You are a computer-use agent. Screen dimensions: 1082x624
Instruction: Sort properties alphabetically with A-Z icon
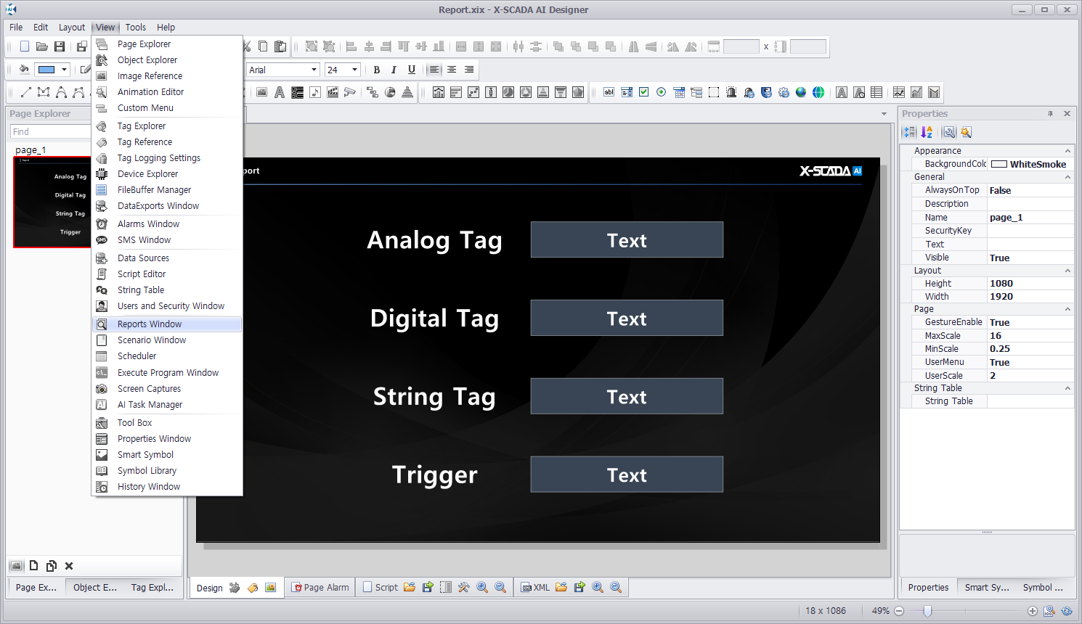pyautogui.click(x=927, y=132)
